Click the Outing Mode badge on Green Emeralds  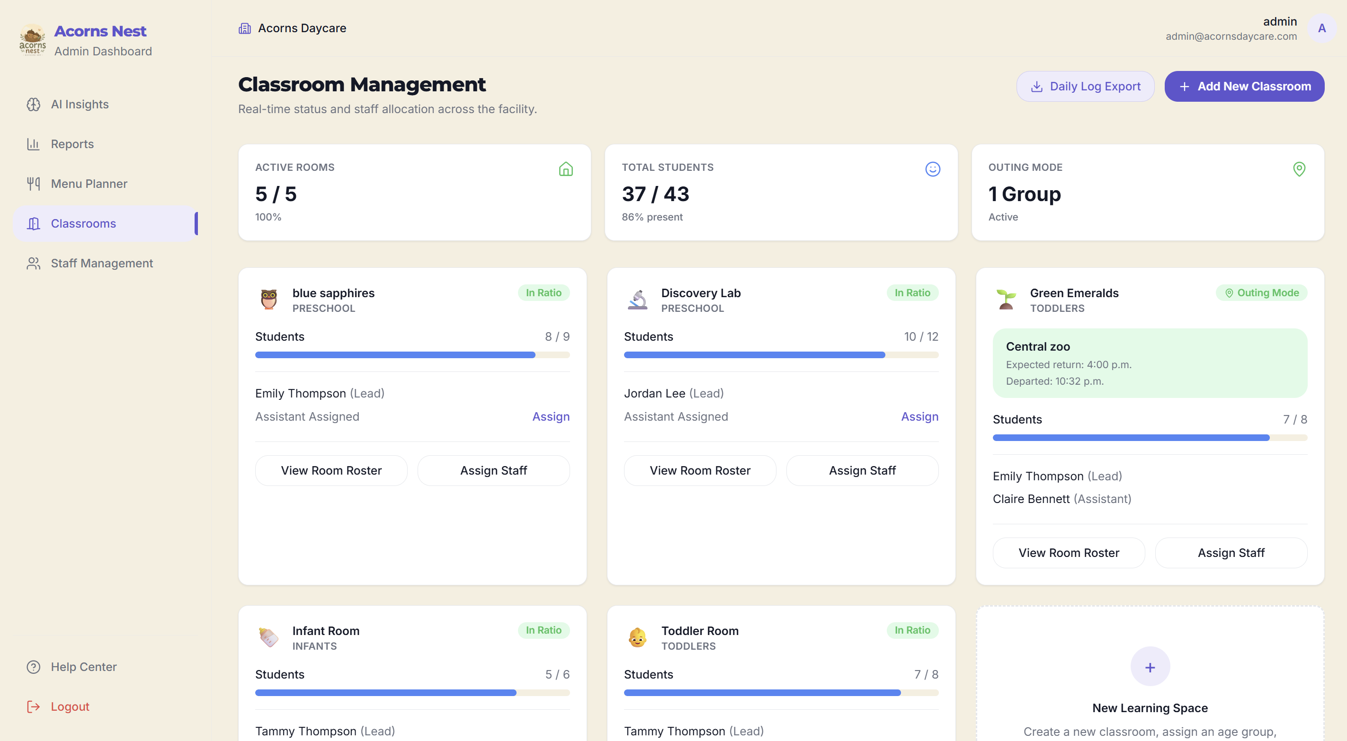point(1261,292)
